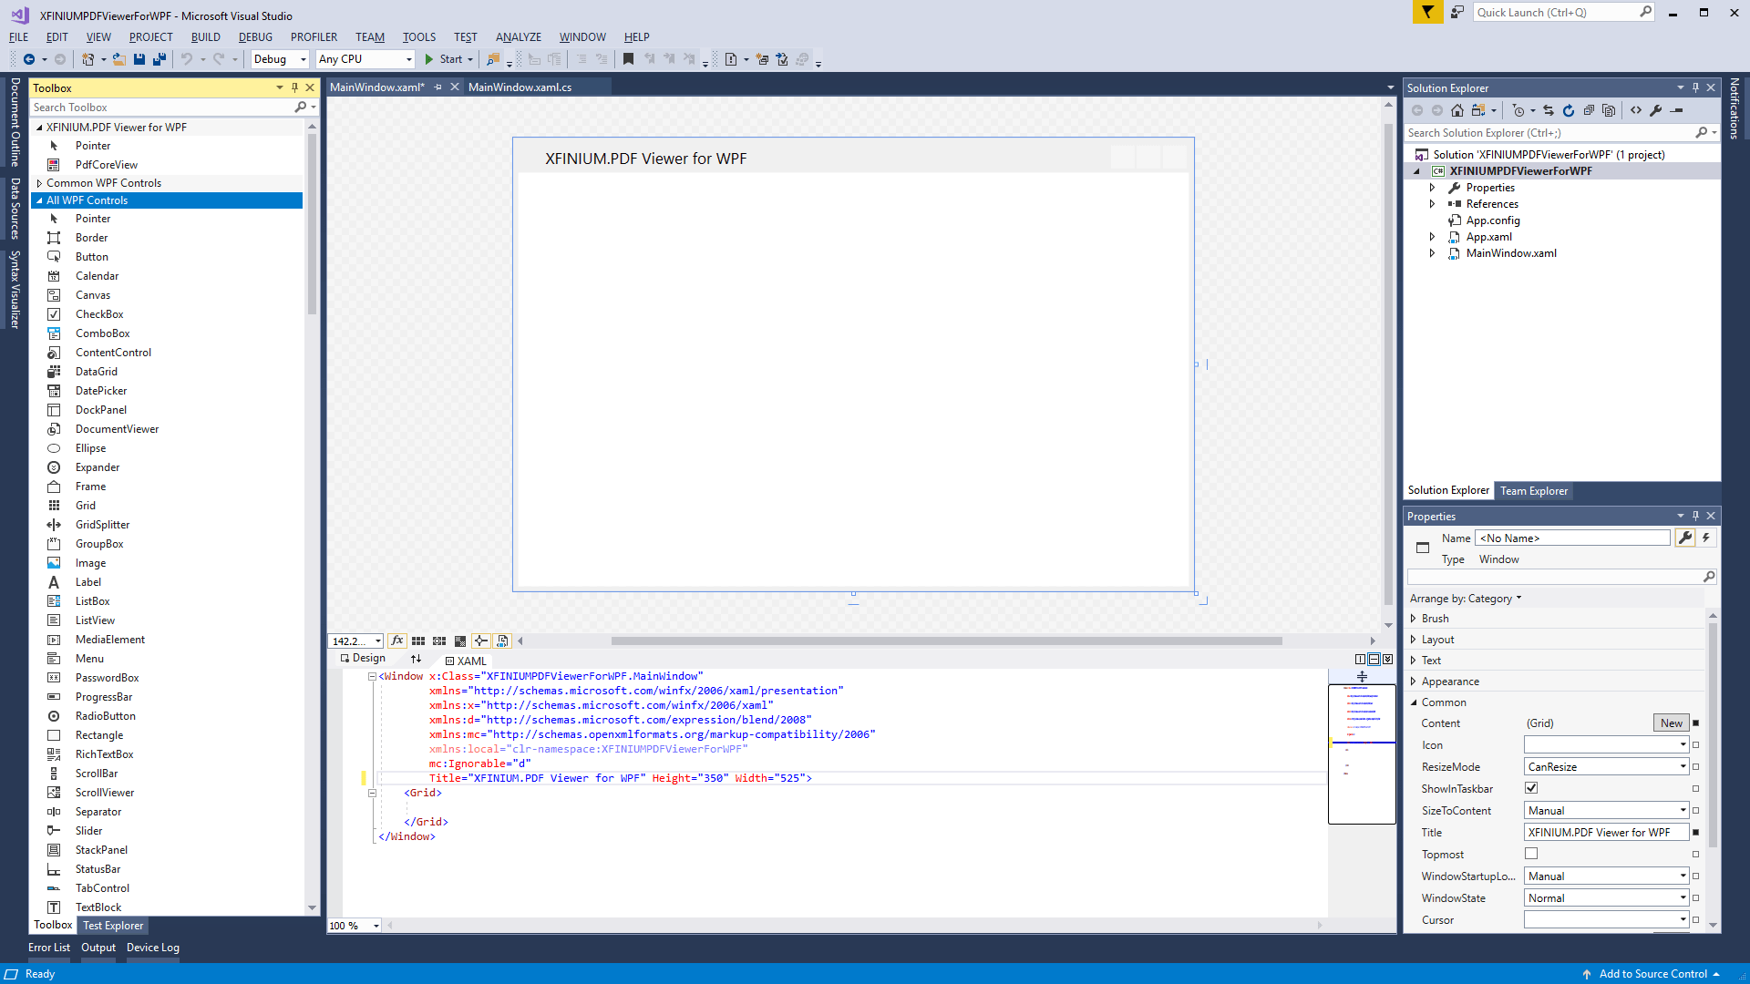Refresh the Solution Explorer view

pyautogui.click(x=1568, y=110)
